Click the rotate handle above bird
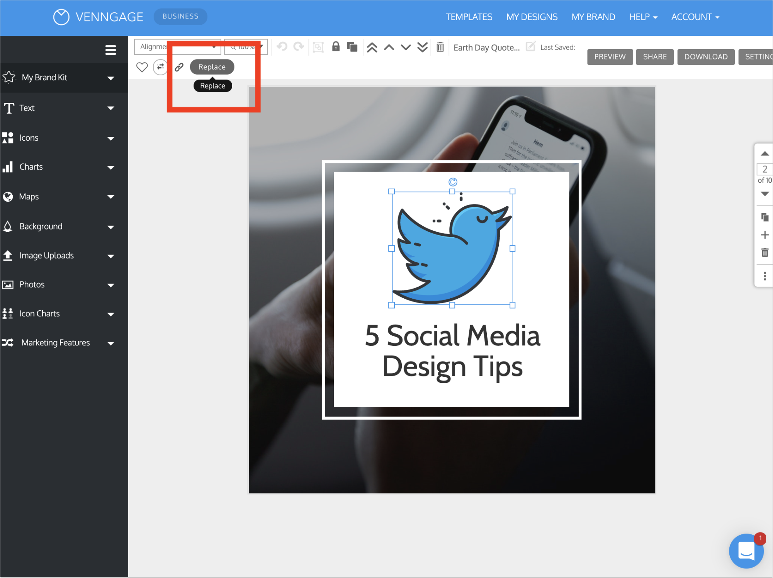Viewport: 773px width, 578px height. [453, 182]
